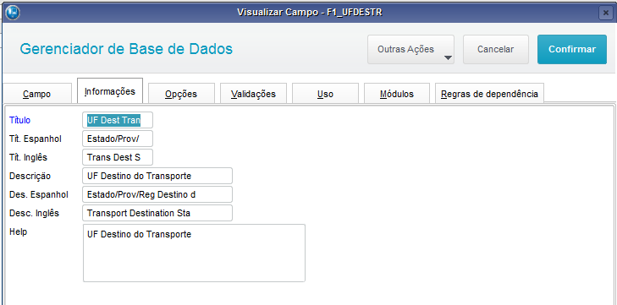
Task: Click the application logo icon in title bar
Action: click(x=13, y=13)
